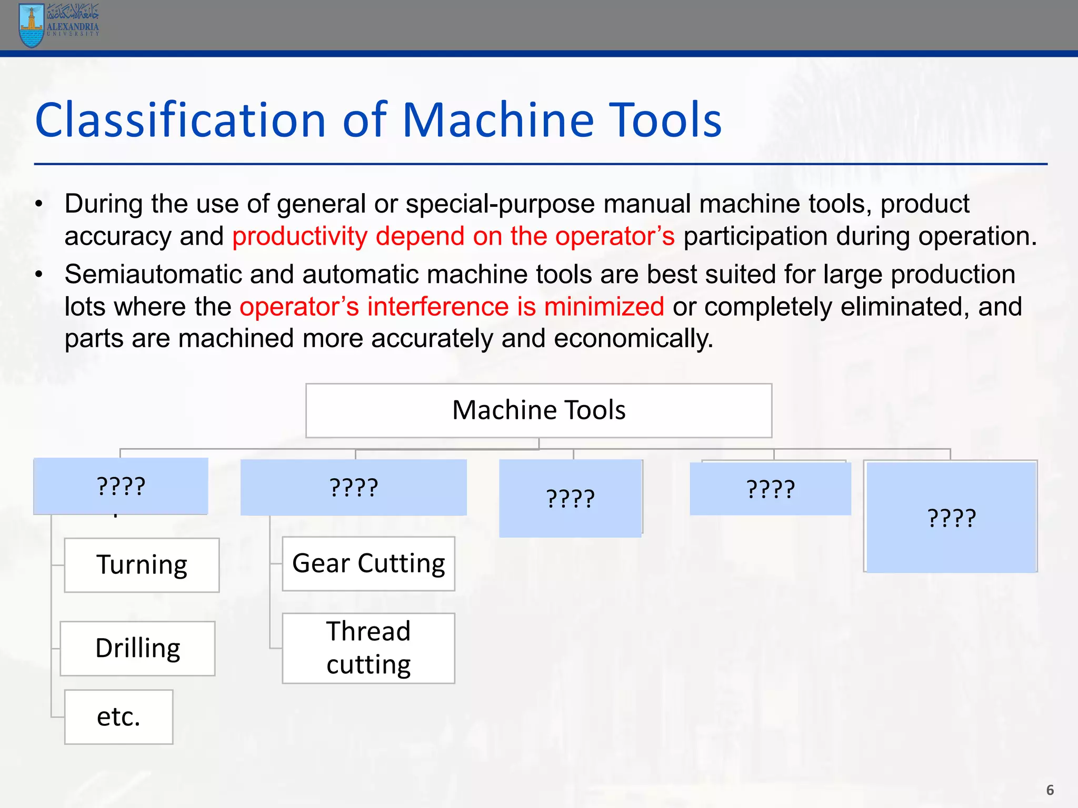Click red text operator's interference is minimized
This screenshot has width=1078, height=808.
452,307
